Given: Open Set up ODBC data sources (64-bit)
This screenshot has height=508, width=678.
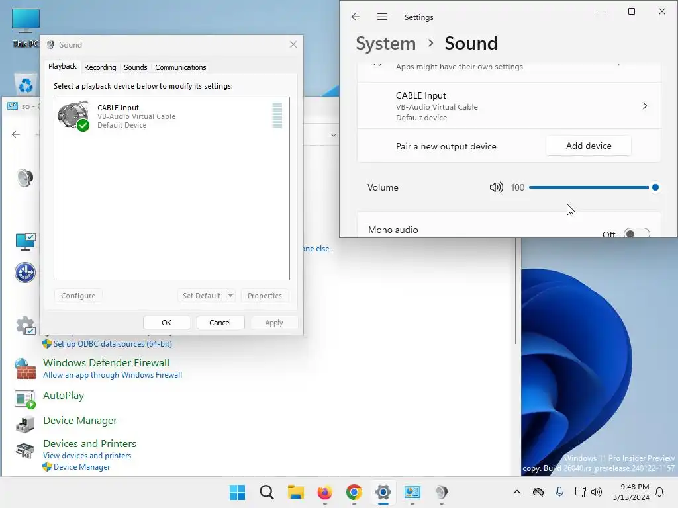Looking at the screenshot, I should (x=113, y=344).
